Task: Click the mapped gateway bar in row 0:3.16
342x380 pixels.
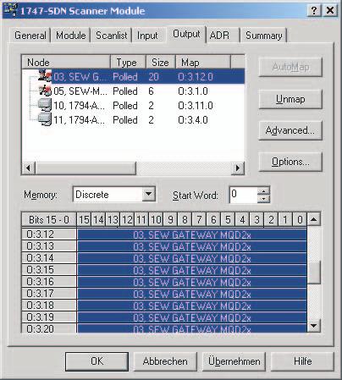Action: (192, 282)
